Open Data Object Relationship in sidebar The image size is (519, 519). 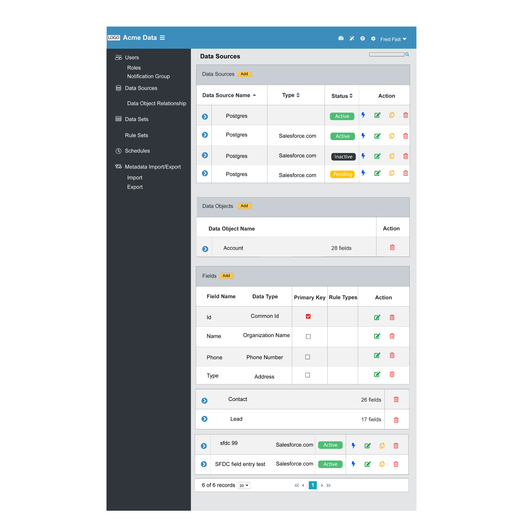pos(156,103)
